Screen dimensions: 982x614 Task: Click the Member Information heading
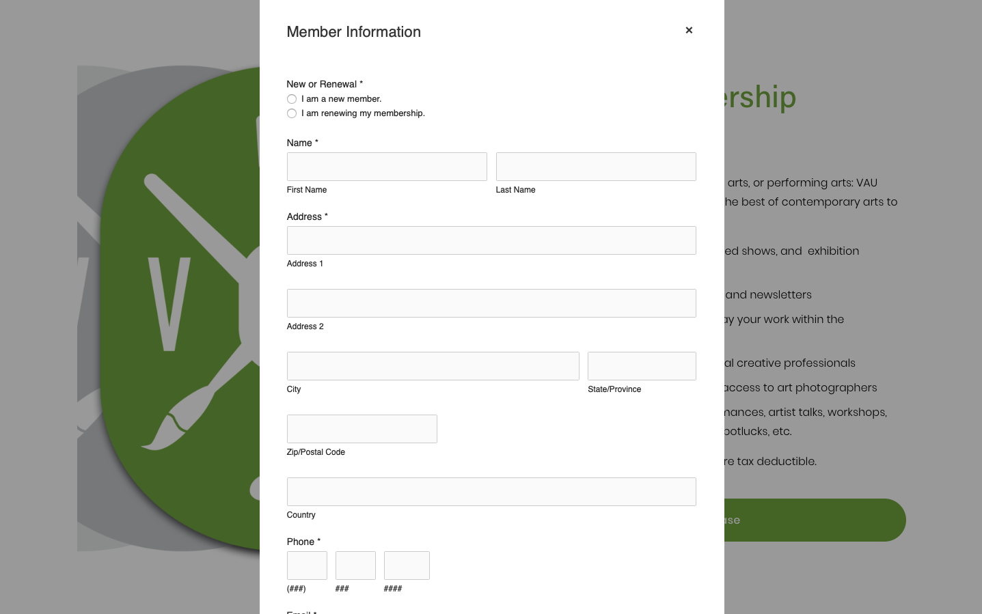coord(354,32)
